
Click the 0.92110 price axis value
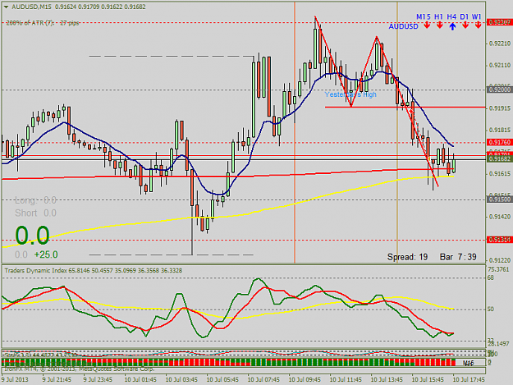pos(500,66)
